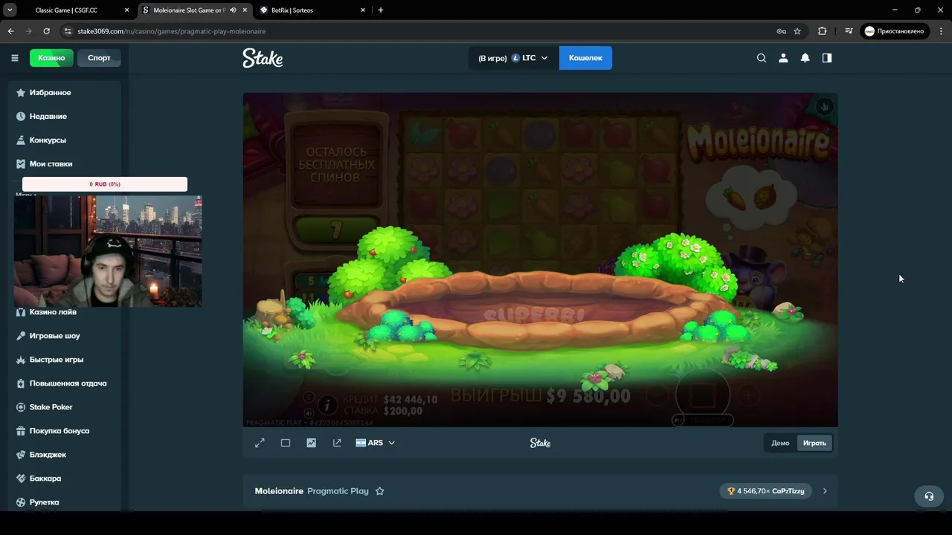
Task: Open the slot game info i button
Action: pos(327,405)
